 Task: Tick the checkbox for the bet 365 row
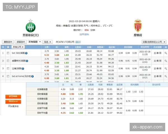tap(8, 53)
